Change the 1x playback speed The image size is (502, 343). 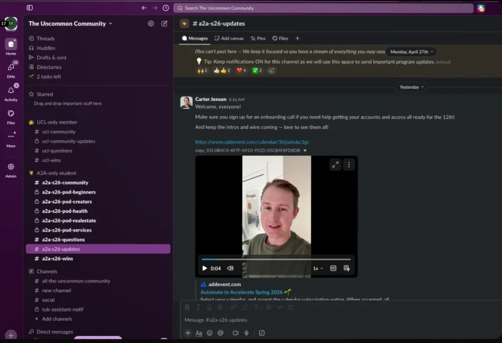click(x=318, y=268)
